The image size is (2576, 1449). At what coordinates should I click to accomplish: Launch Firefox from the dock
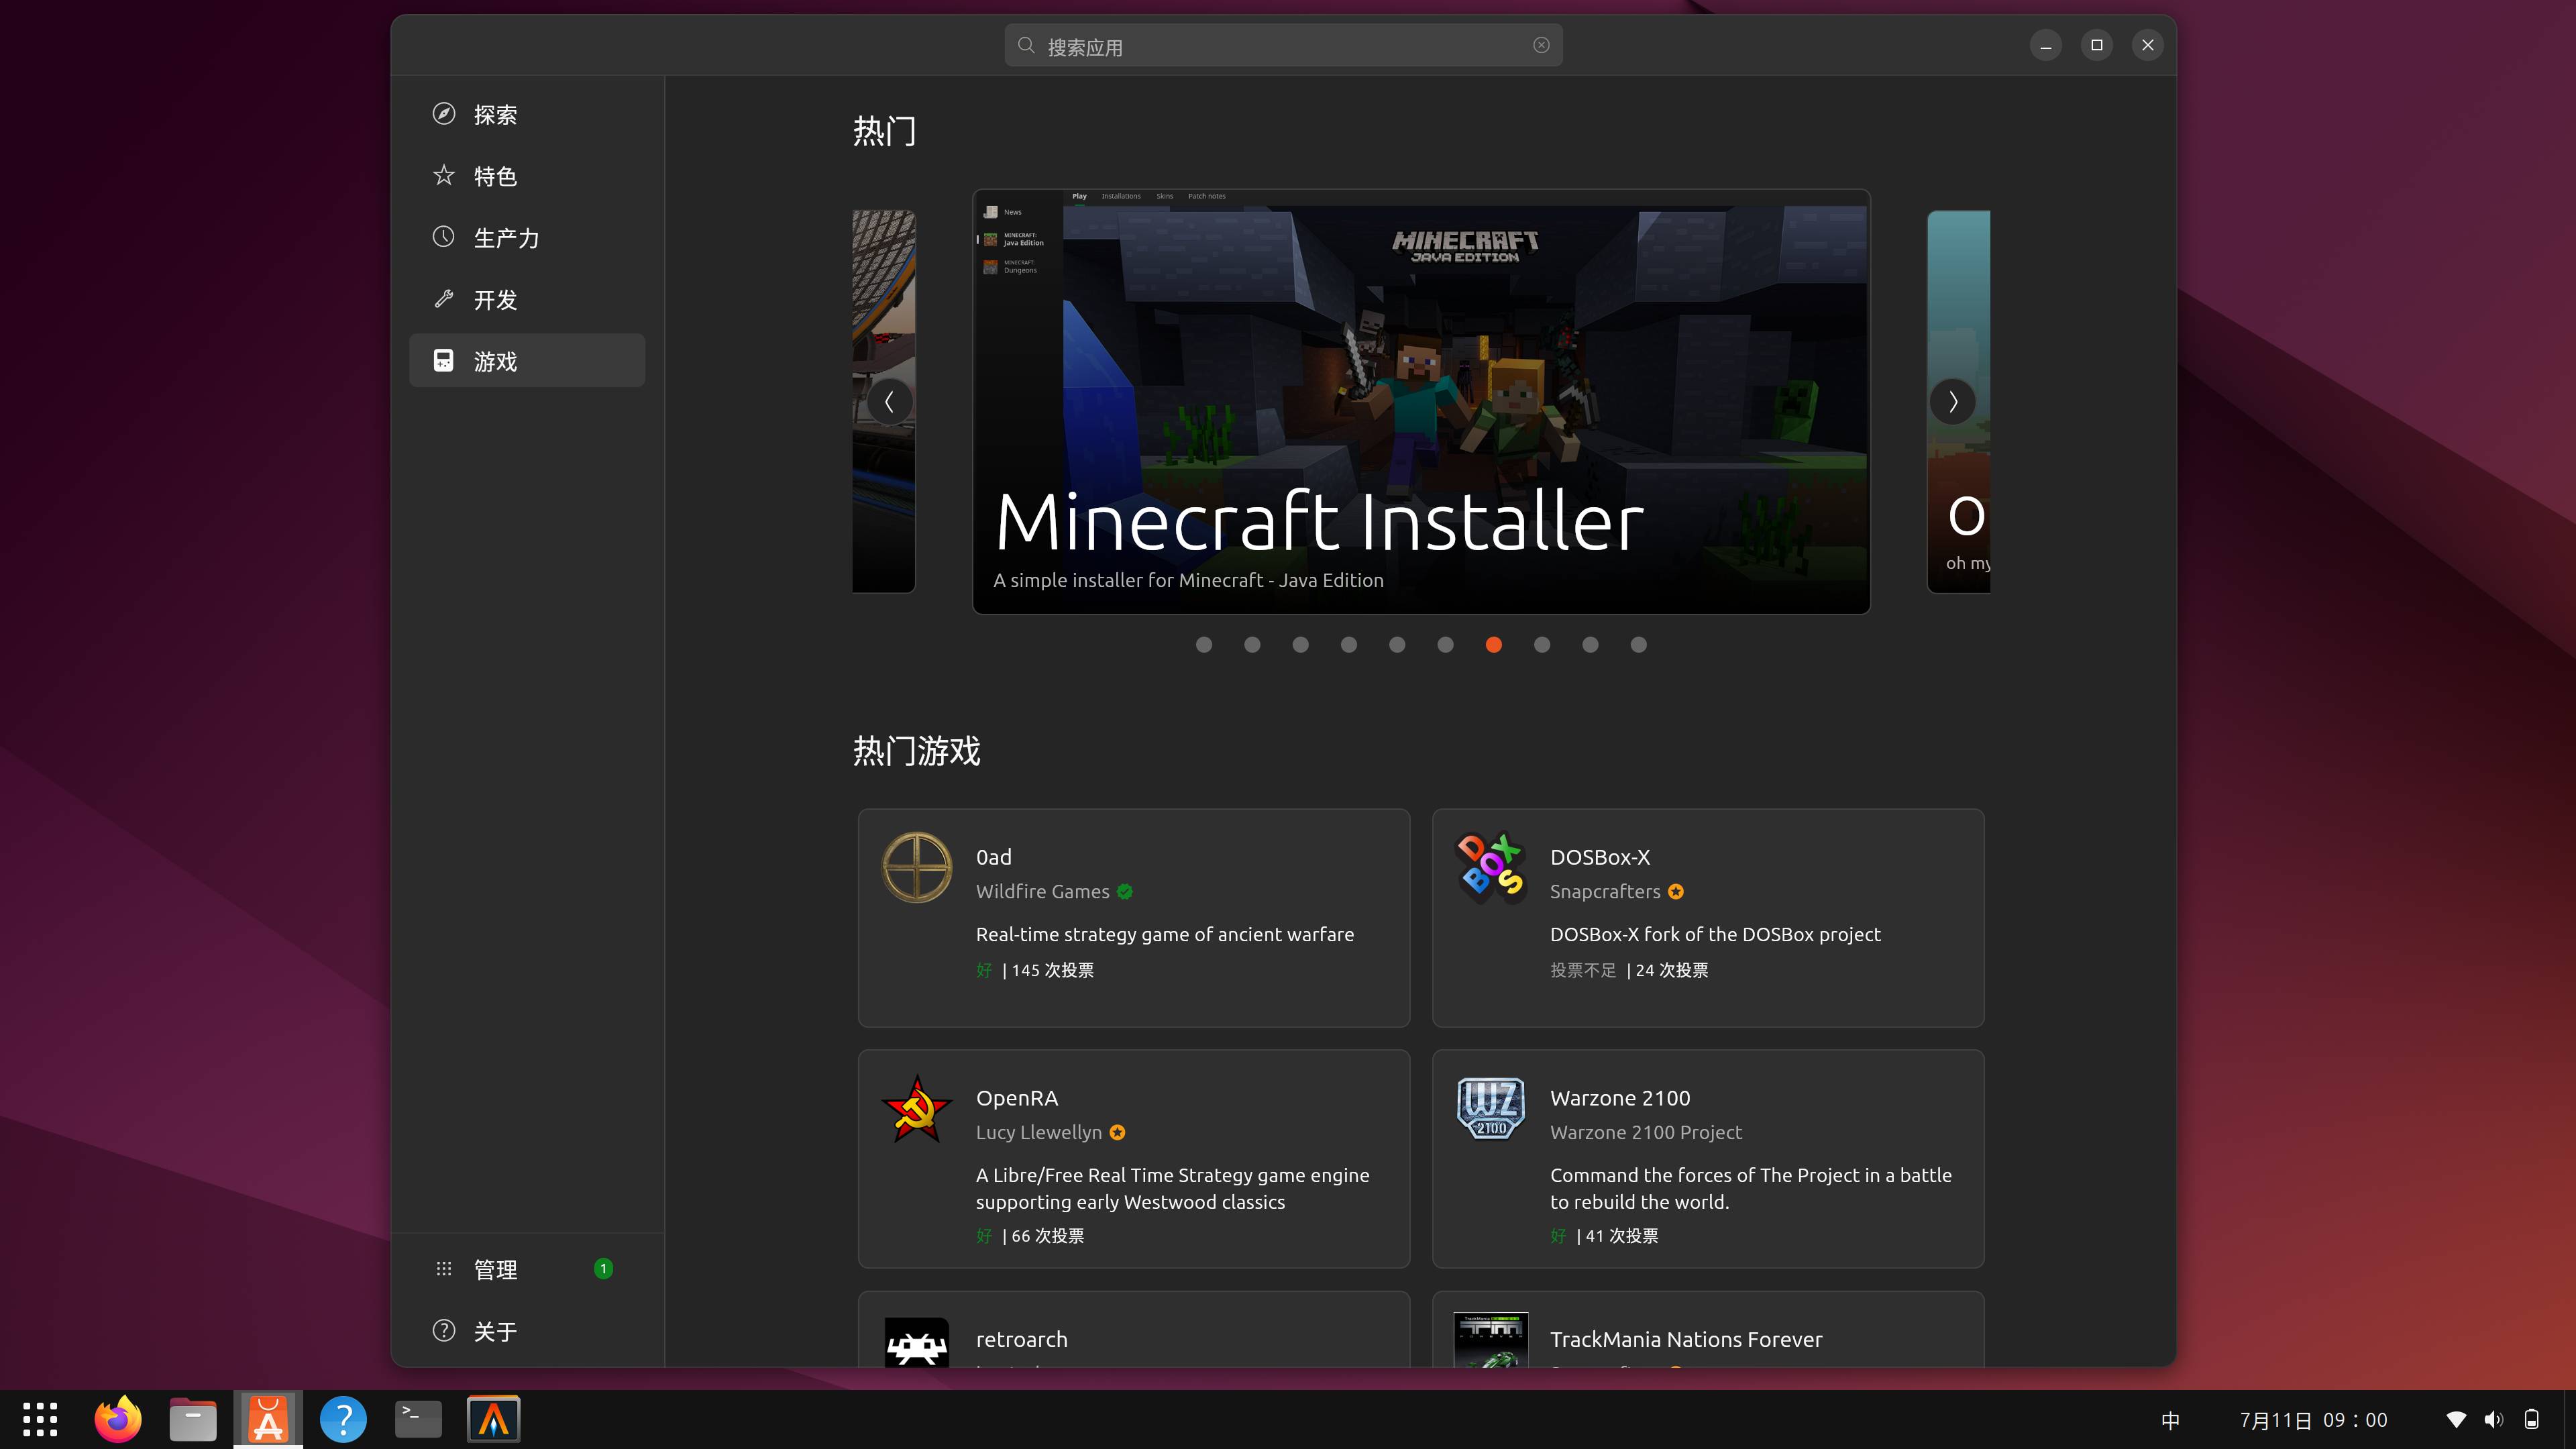118,1419
